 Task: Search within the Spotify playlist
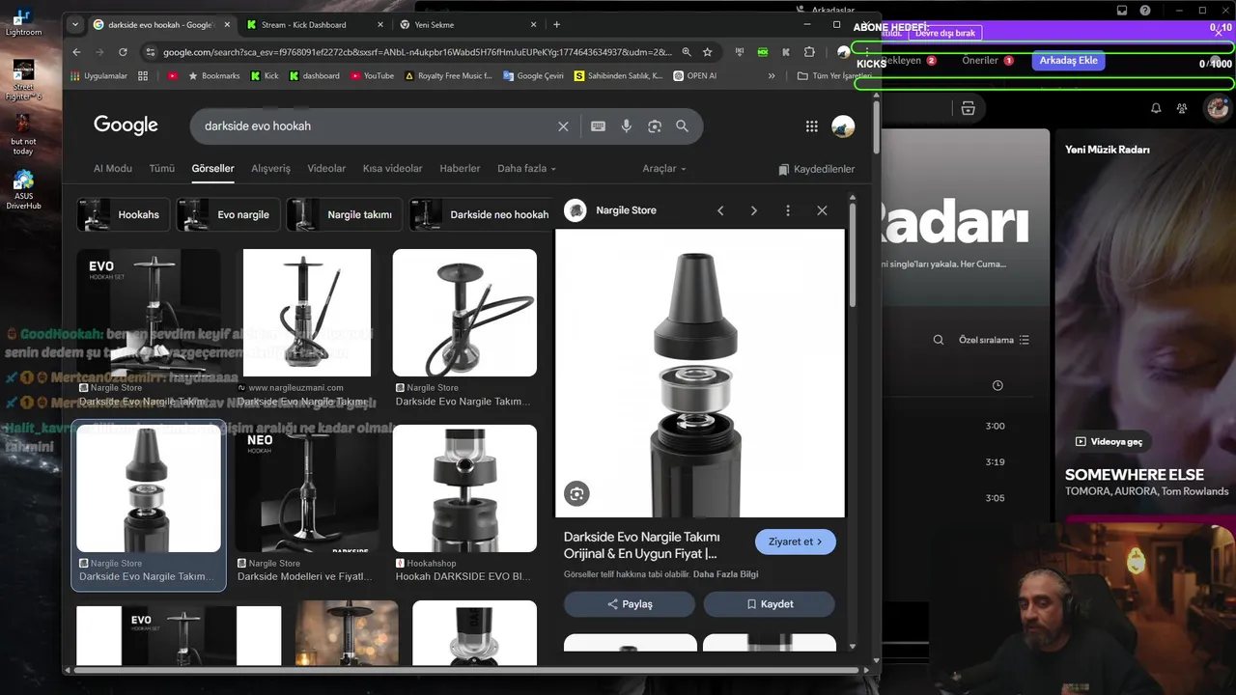pos(938,340)
